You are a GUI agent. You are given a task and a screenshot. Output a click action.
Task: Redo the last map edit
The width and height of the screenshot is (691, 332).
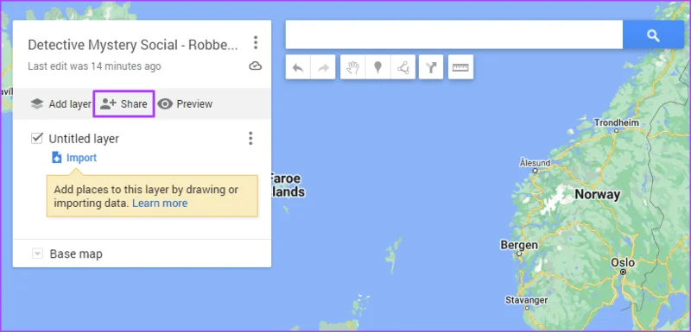coord(323,67)
